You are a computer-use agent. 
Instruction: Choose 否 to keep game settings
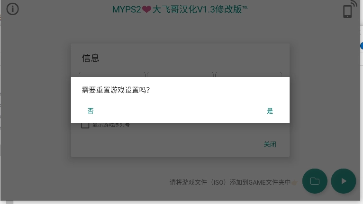click(91, 111)
